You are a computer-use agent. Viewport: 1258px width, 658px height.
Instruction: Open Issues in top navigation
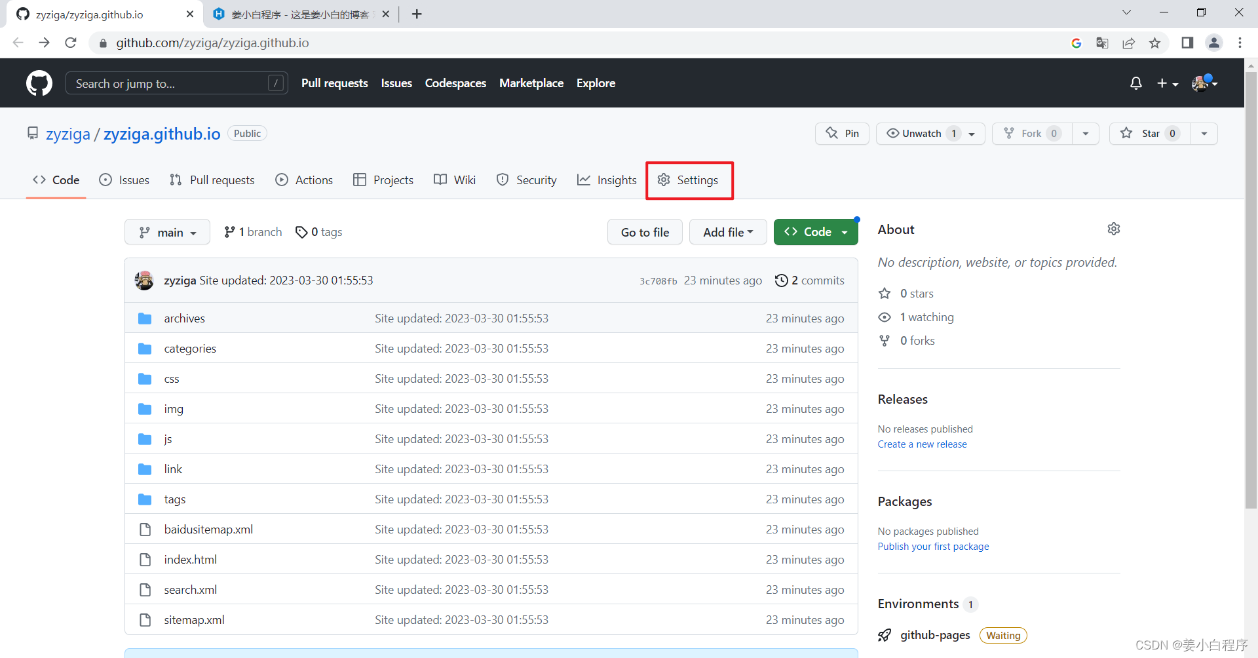(396, 83)
